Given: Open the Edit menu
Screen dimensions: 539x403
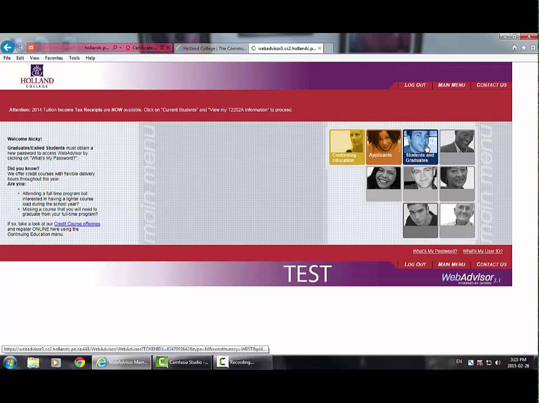Looking at the screenshot, I should tap(20, 58).
